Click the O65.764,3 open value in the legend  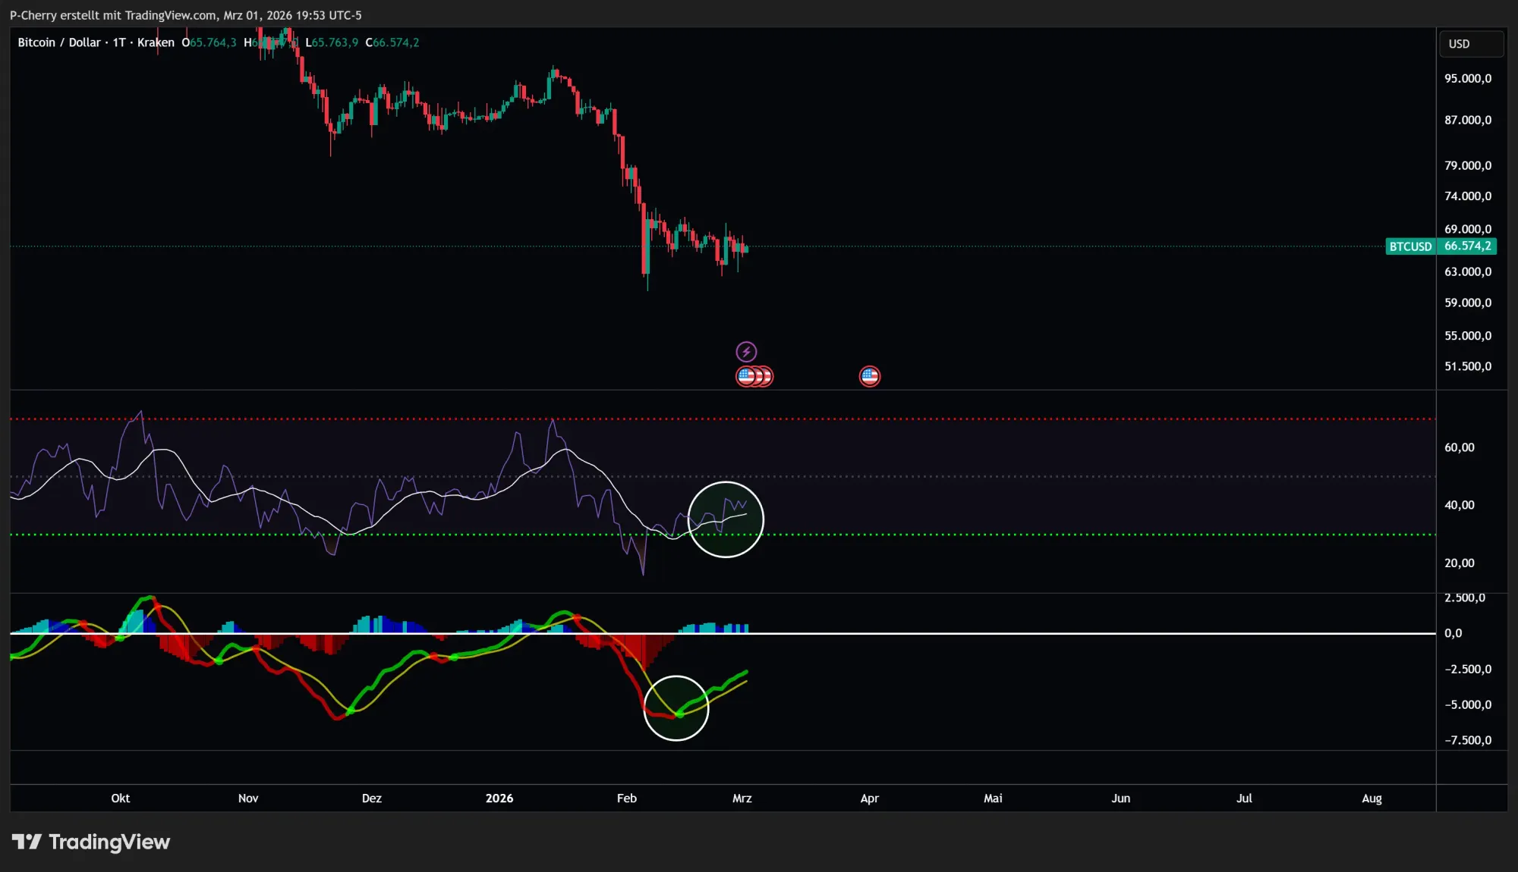pos(209,42)
